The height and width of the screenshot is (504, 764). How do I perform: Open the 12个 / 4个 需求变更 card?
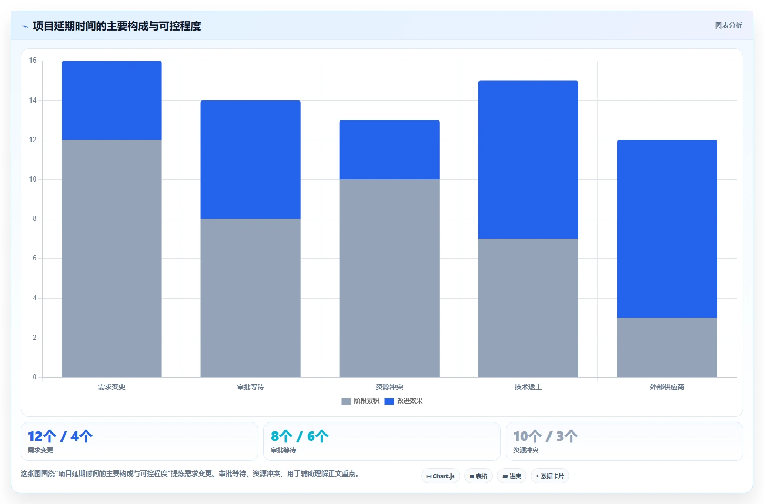coord(139,441)
